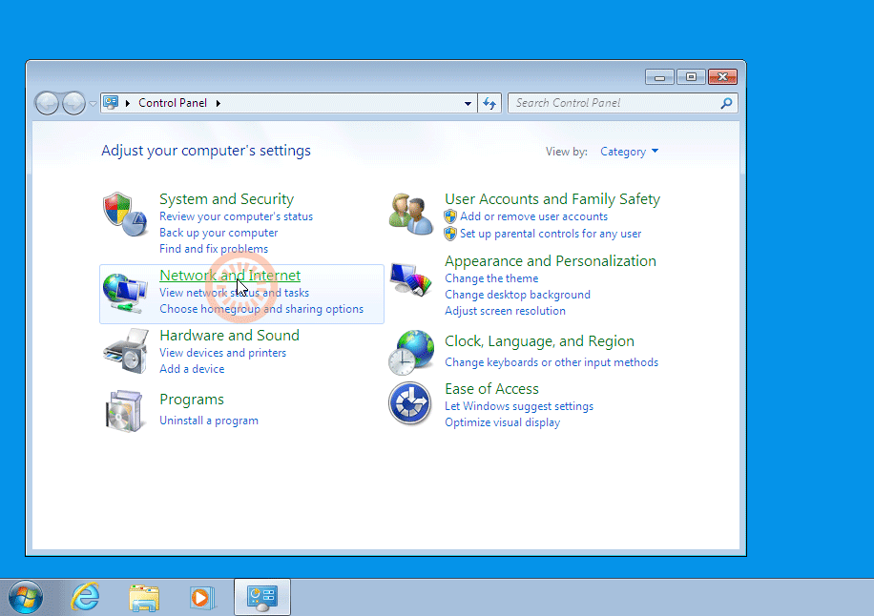Open the System and Security shield icon
The height and width of the screenshot is (616, 874).
click(125, 215)
